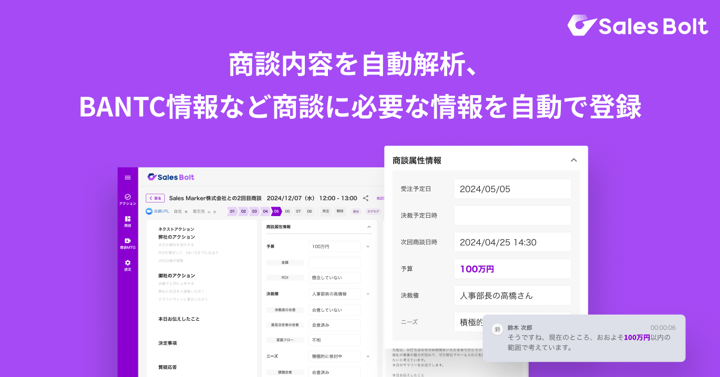The width and height of the screenshot is (720, 377).
Task: Go back with the 戻る button
Action: point(155,198)
